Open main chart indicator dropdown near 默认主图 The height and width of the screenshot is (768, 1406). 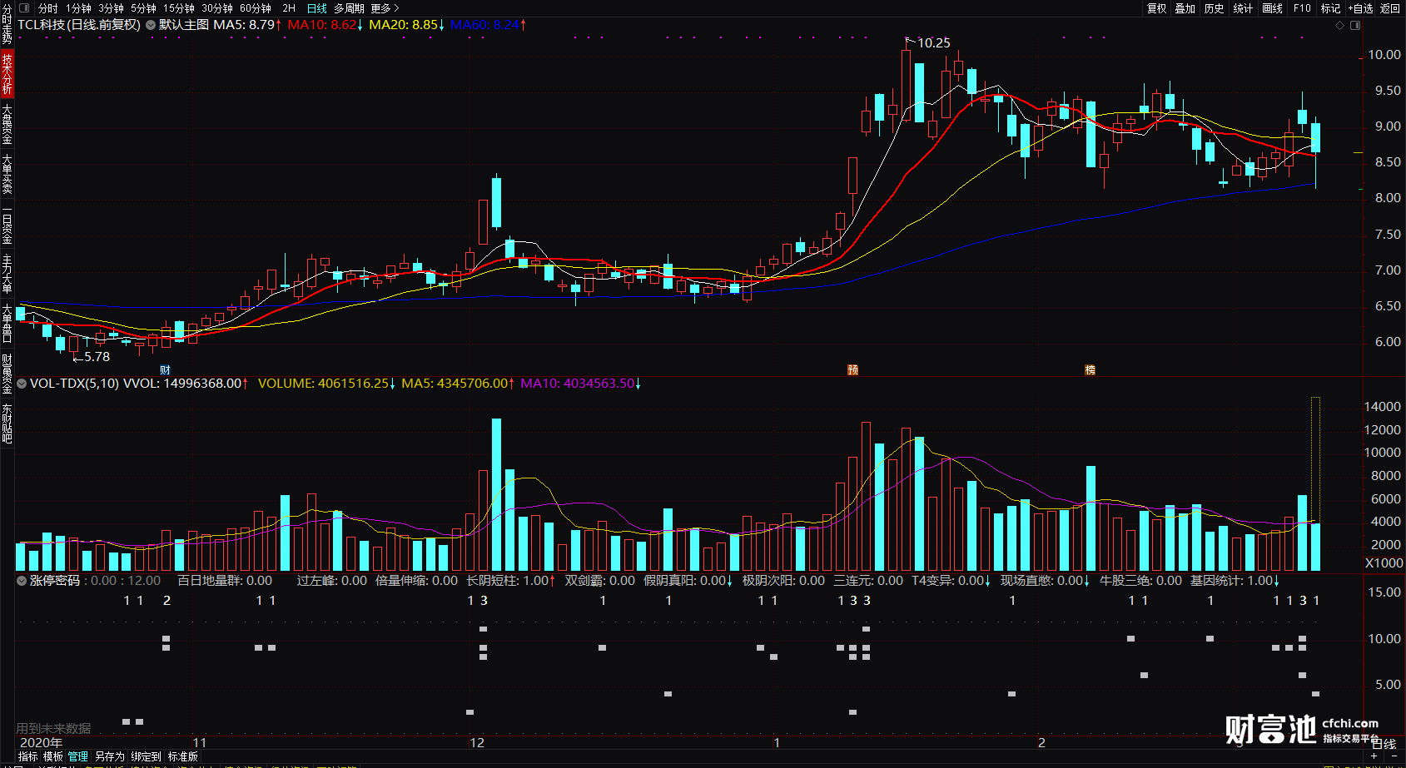[151, 25]
